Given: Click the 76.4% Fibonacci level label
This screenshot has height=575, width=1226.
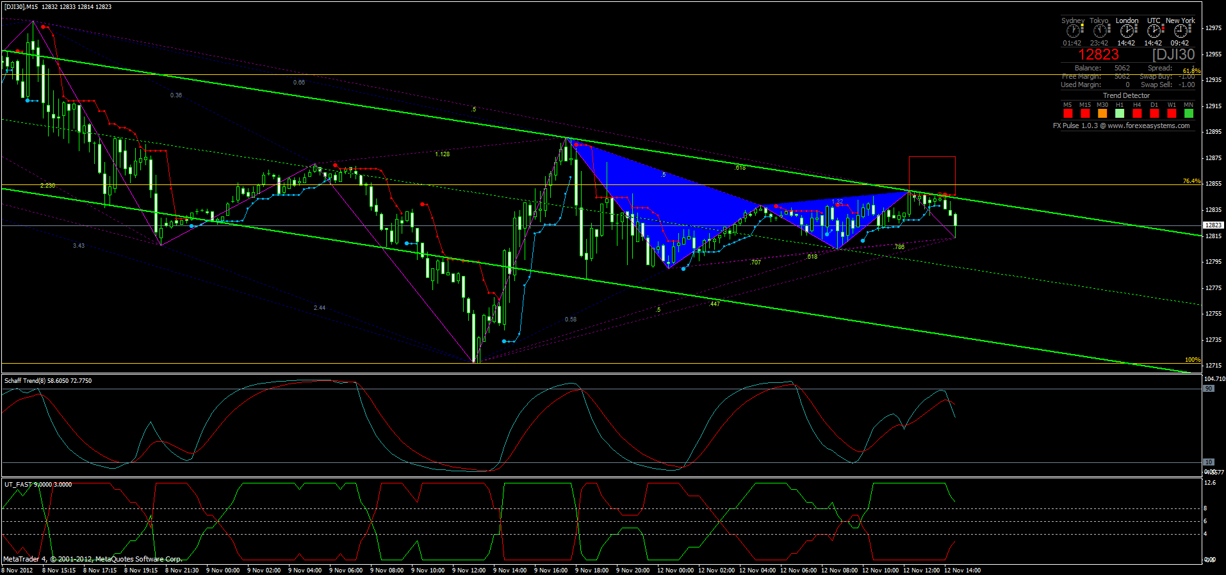Looking at the screenshot, I should (x=1191, y=181).
